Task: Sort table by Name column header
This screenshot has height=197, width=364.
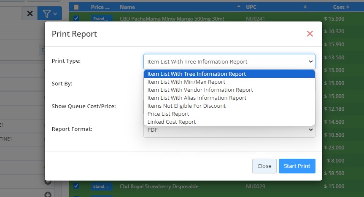Action: tap(127, 7)
